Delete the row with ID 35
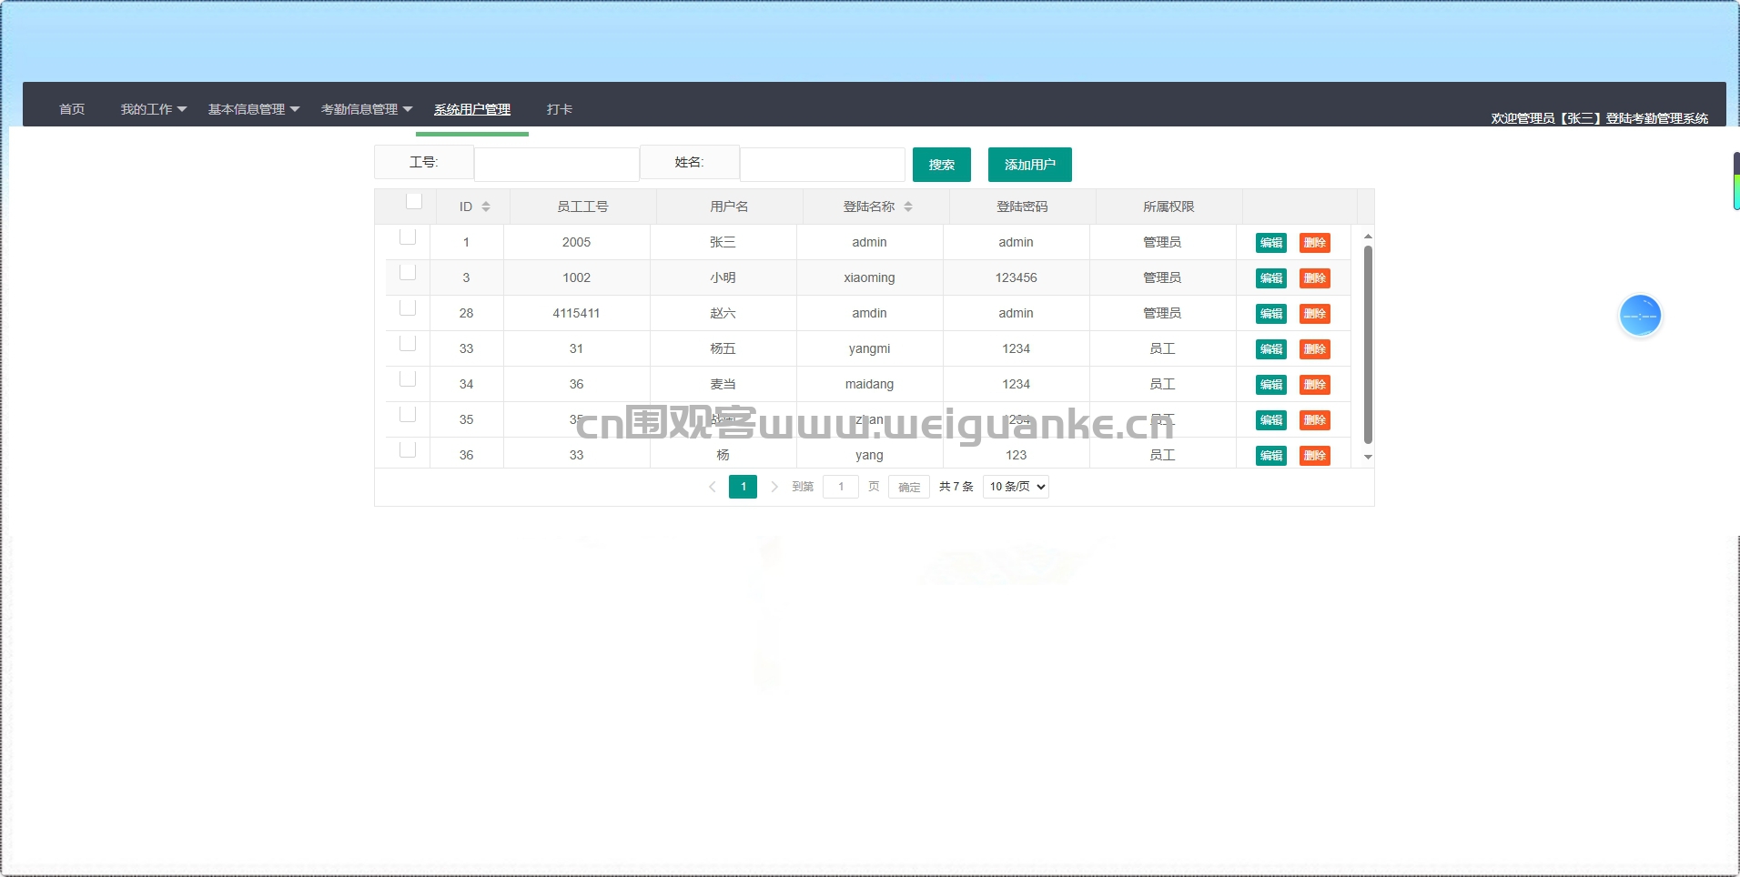Viewport: 1740px width, 877px height. [1315, 420]
